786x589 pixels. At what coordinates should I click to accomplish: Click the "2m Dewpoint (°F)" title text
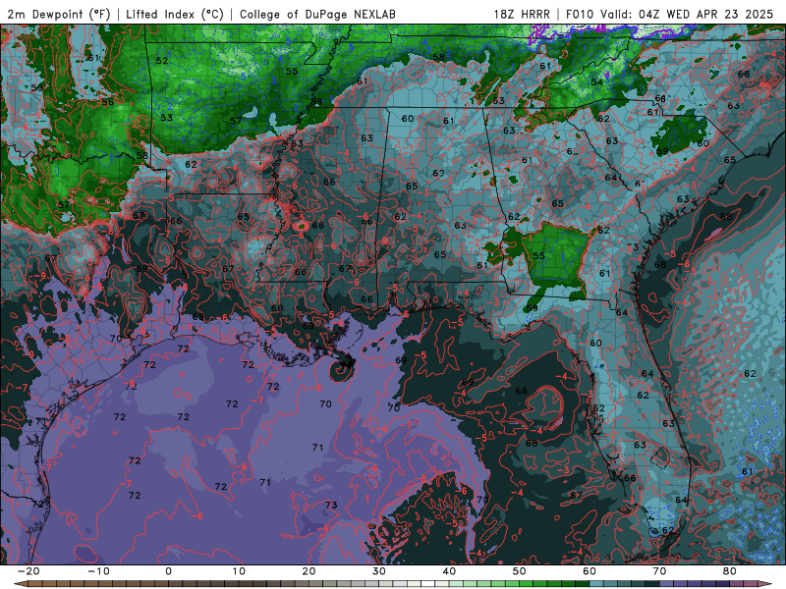59,14
